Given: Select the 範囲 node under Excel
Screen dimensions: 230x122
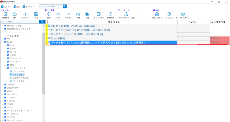Looking at the screenshot, I should click(12, 65).
